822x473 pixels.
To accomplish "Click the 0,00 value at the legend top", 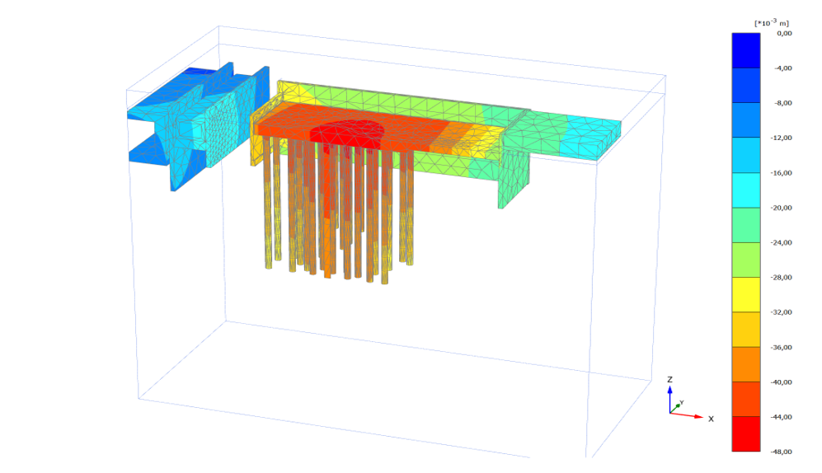I will point(783,34).
